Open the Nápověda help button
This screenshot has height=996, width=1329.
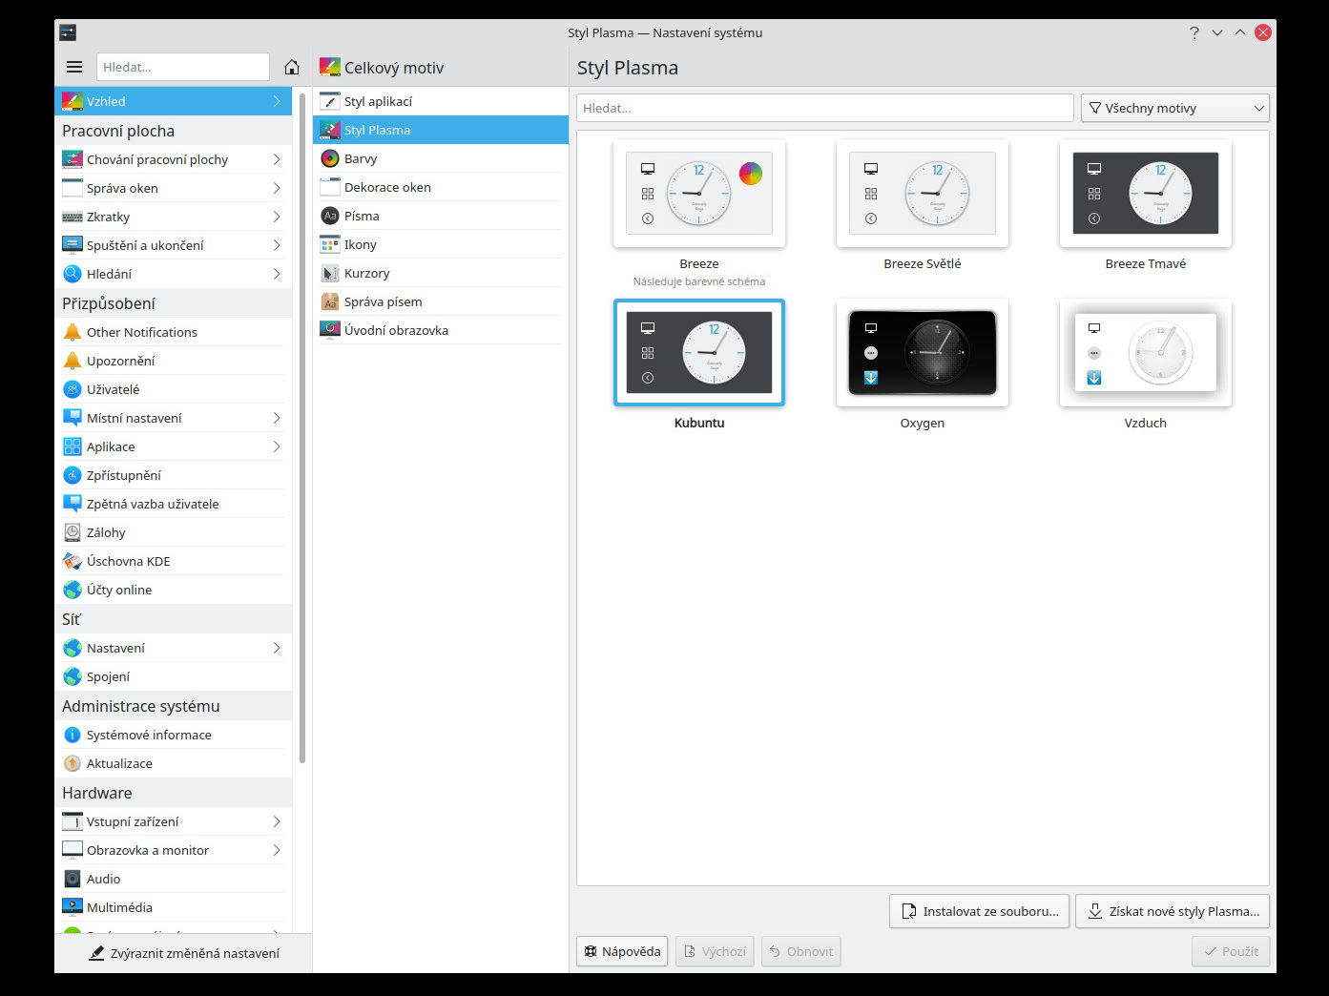[x=622, y=951]
